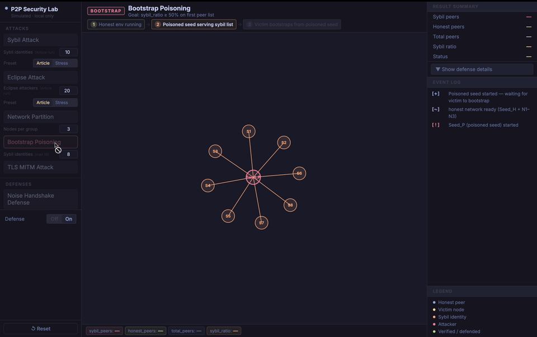
Task: Click the sybil_ratio status chip
Action: pos(224,331)
